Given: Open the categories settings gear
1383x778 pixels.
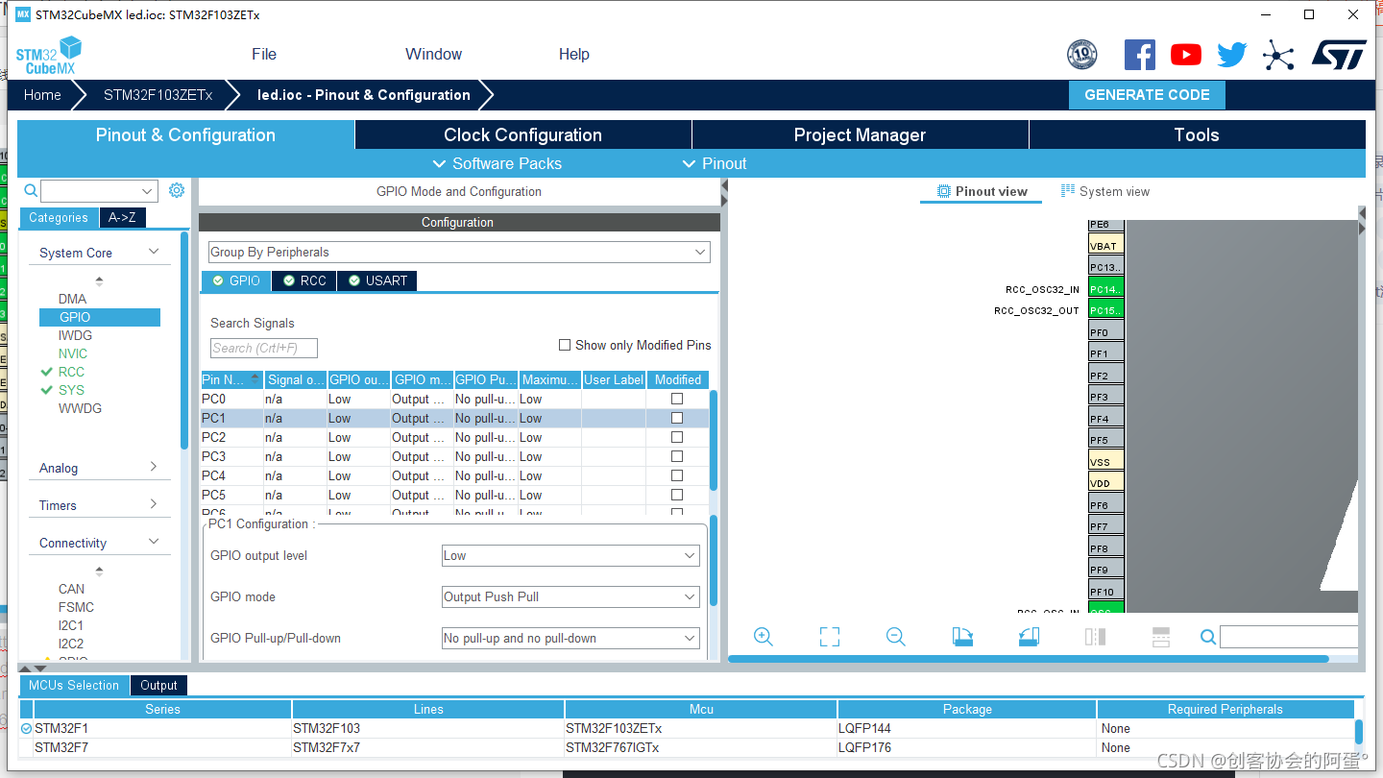Looking at the screenshot, I should pyautogui.click(x=177, y=190).
